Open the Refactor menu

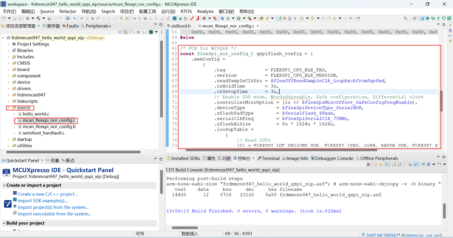pos(68,11)
